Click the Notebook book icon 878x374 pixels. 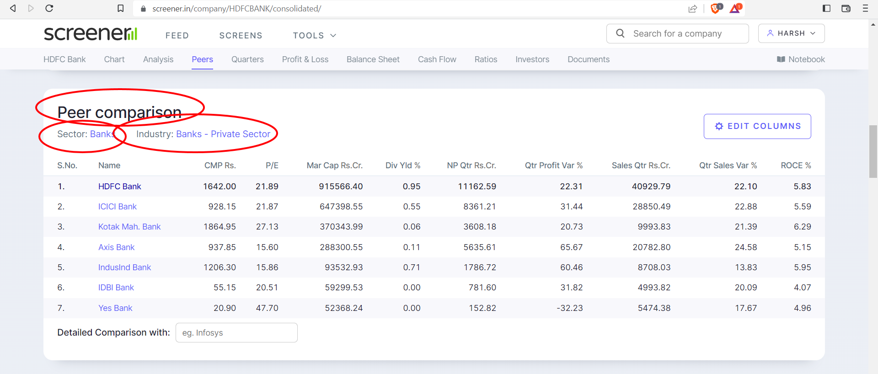point(781,59)
